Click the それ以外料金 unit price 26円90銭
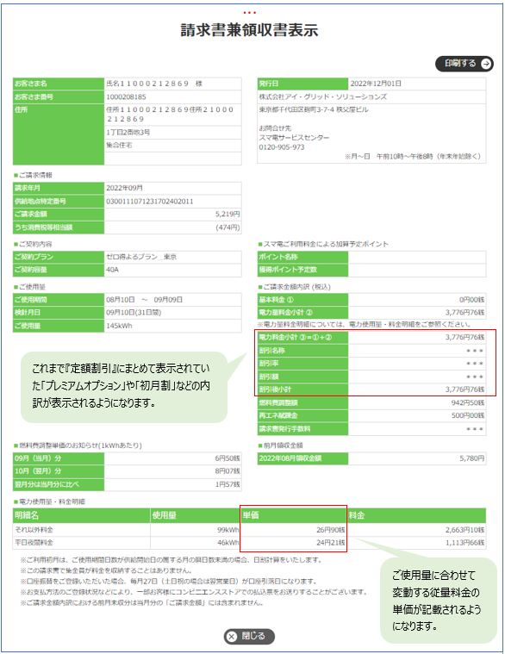505x654 pixels. (x=331, y=530)
